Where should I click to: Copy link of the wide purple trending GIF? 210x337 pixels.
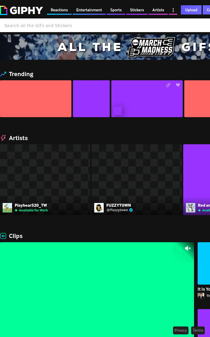(168, 85)
